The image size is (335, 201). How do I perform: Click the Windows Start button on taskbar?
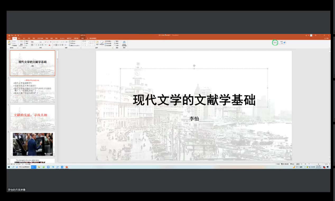pyautogui.click(x=9, y=167)
